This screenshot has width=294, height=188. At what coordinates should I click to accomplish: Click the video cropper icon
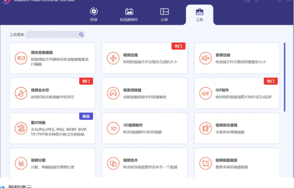(205, 163)
